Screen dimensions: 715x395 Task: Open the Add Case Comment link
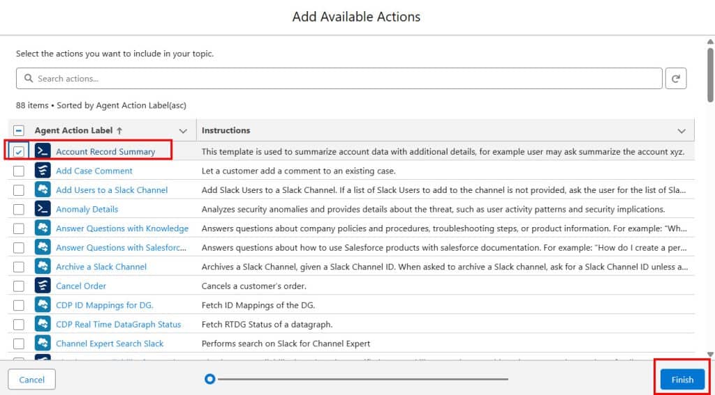(x=94, y=171)
